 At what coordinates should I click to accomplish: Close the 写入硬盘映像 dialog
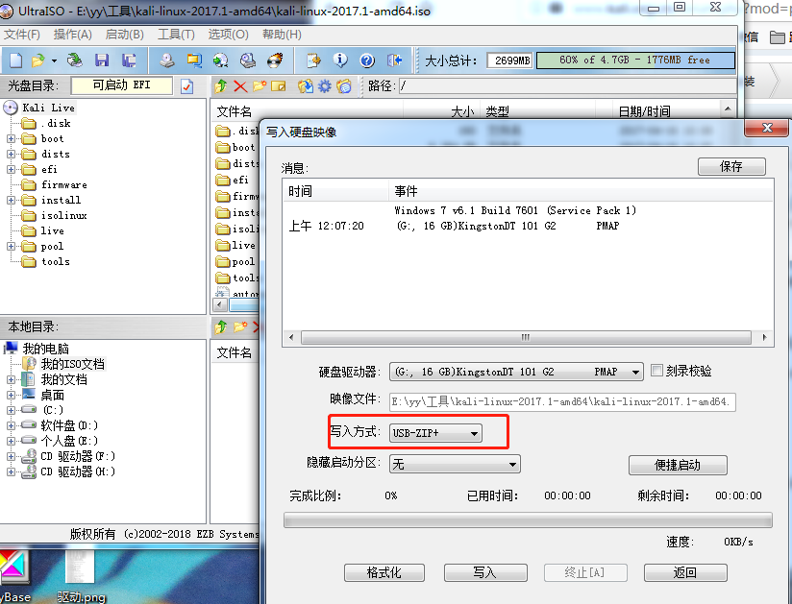(x=767, y=128)
